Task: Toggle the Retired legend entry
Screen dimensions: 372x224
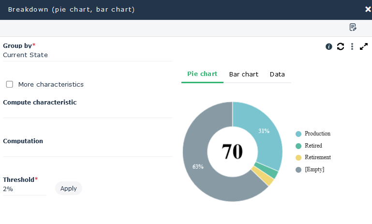Action: point(313,146)
